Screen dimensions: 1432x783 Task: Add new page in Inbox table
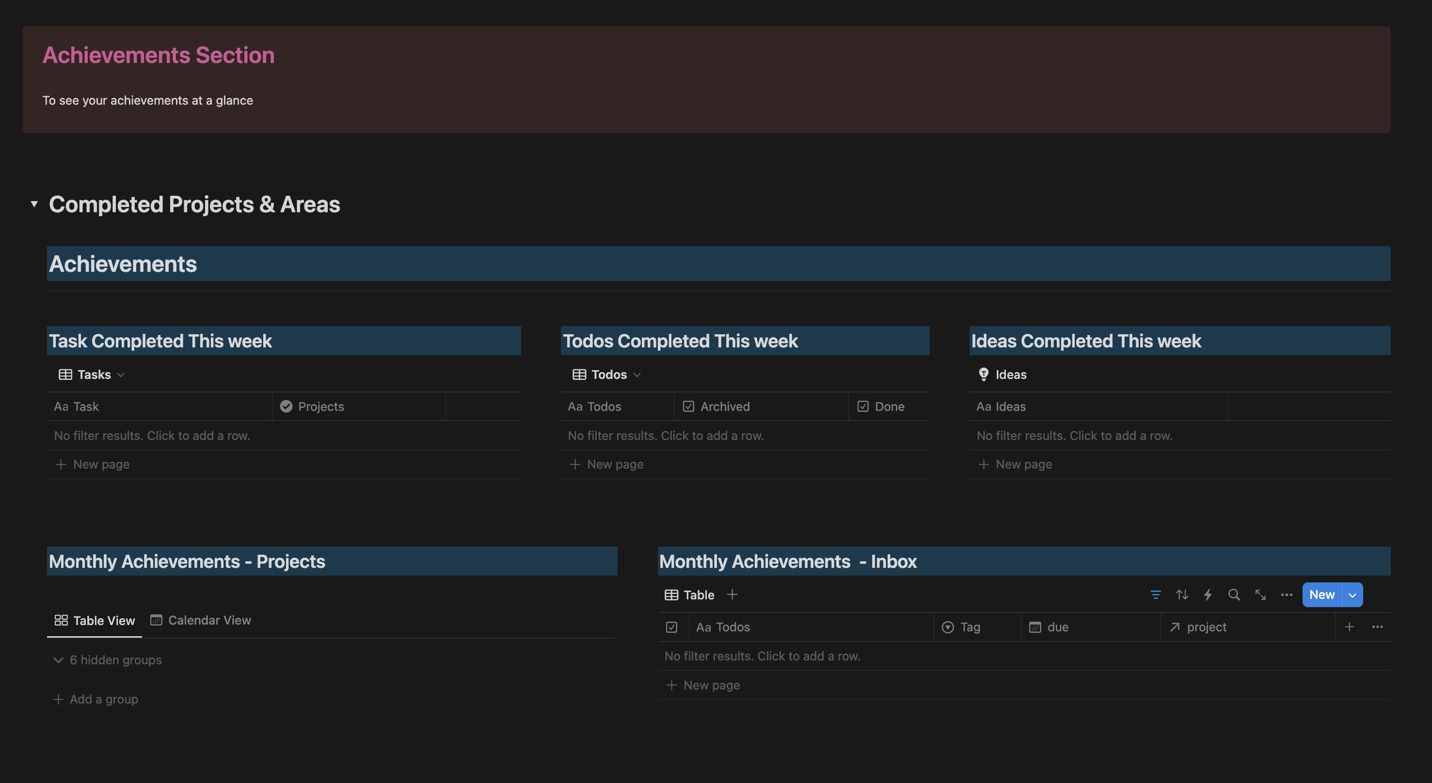1023,685
